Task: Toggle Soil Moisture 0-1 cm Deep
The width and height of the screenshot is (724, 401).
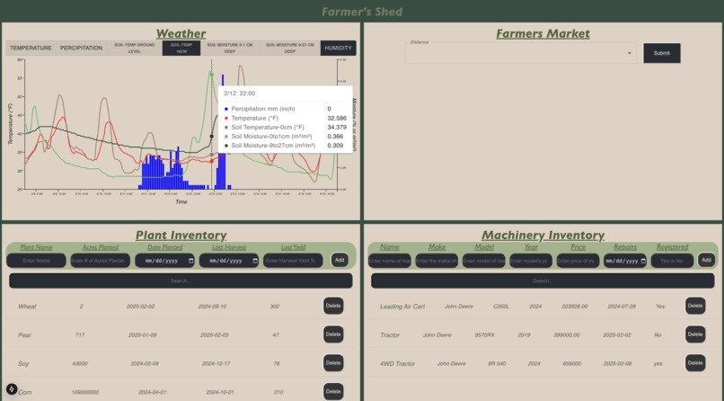Action: click(x=230, y=48)
